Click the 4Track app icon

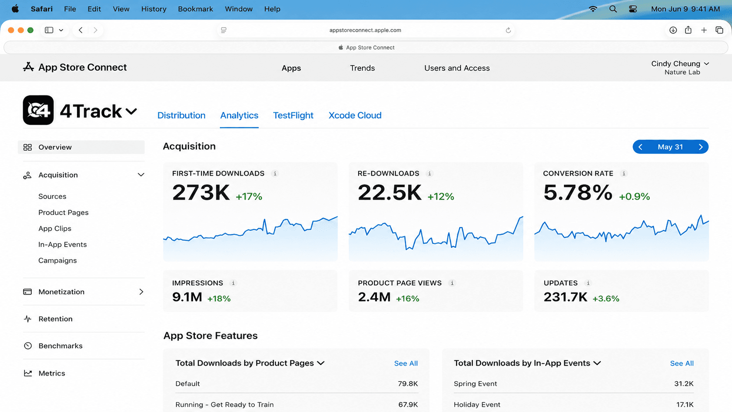click(38, 110)
